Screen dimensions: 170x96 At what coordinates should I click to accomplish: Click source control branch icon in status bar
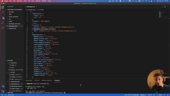pos(2,95)
